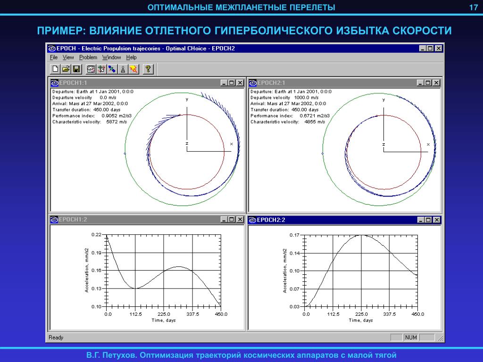Open the Help menu
The height and width of the screenshot is (362, 483).
(x=131, y=57)
